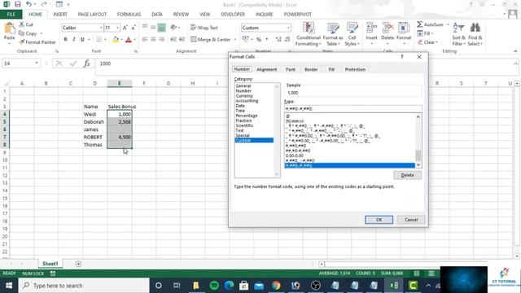521x293 pixels.
Task: Click the Find & Select binoculars
Action: (x=475, y=28)
